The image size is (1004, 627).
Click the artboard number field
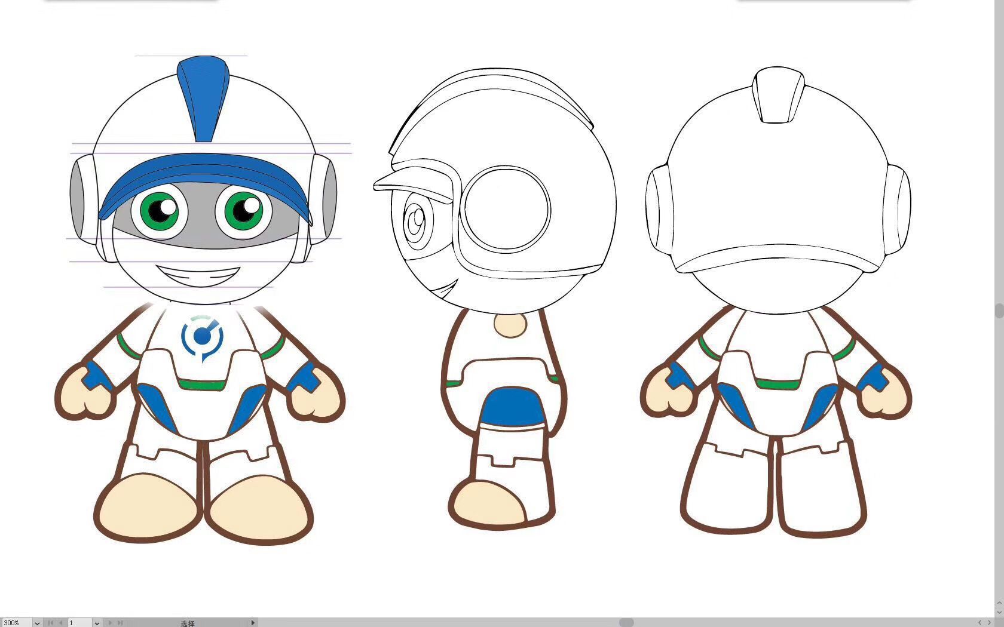point(79,623)
